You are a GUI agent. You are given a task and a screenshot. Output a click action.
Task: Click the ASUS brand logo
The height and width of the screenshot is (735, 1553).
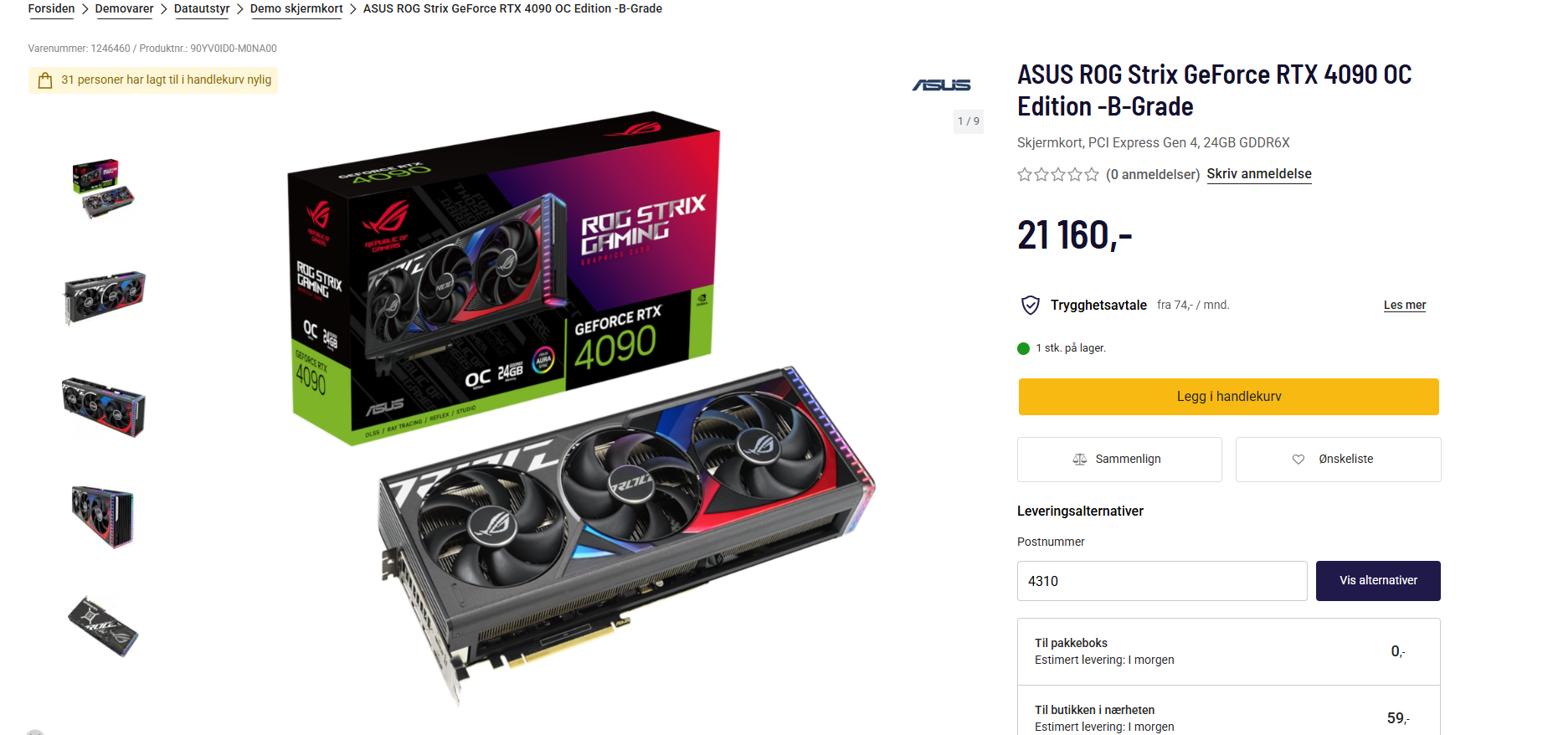(x=941, y=85)
